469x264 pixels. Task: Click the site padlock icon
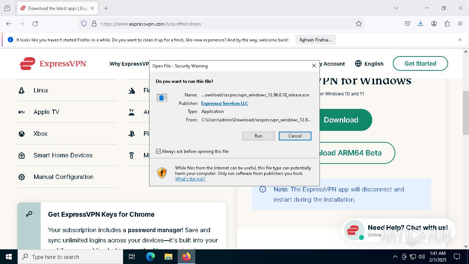[94, 24]
